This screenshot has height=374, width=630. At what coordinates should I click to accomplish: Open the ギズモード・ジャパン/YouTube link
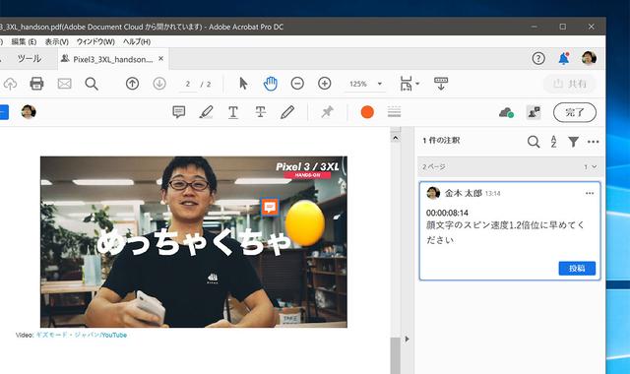tap(82, 335)
